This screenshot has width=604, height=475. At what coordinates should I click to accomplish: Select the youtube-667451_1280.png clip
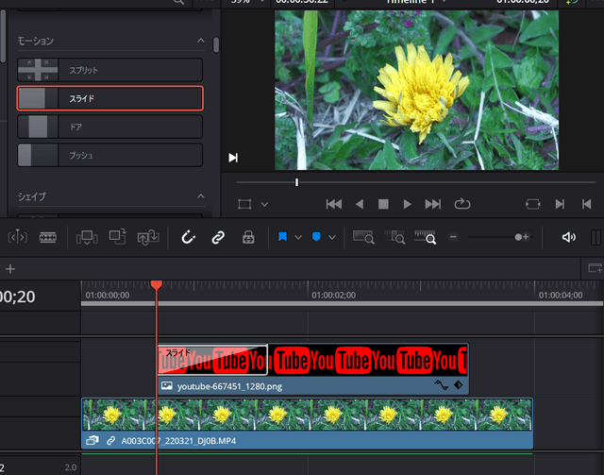click(x=313, y=368)
